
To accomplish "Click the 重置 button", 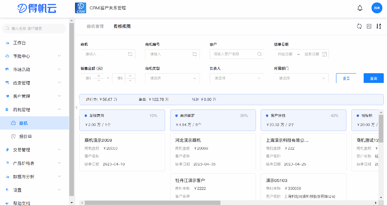I will click(346, 78).
